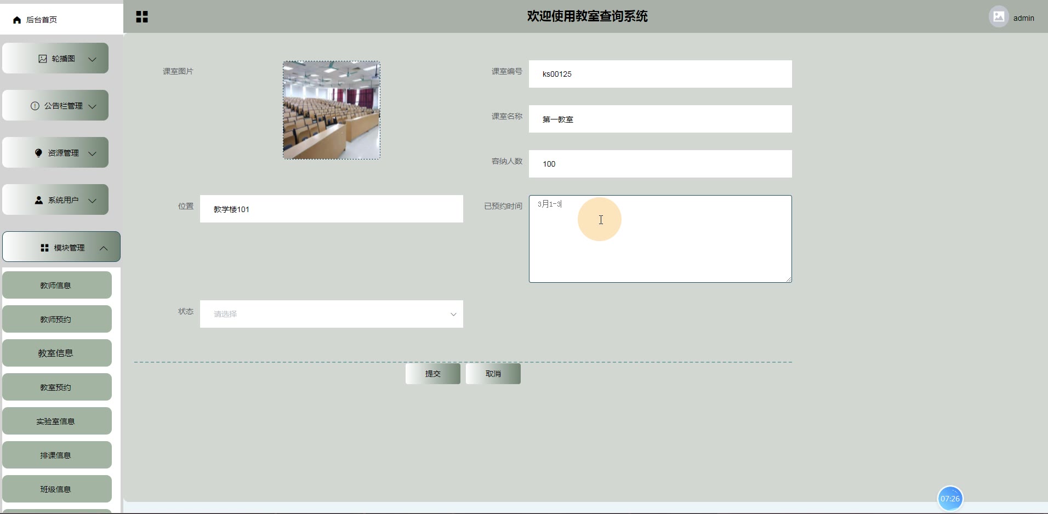This screenshot has width=1048, height=514.
Task: Click the info icon next to 公告栏管理
Action: pos(35,106)
